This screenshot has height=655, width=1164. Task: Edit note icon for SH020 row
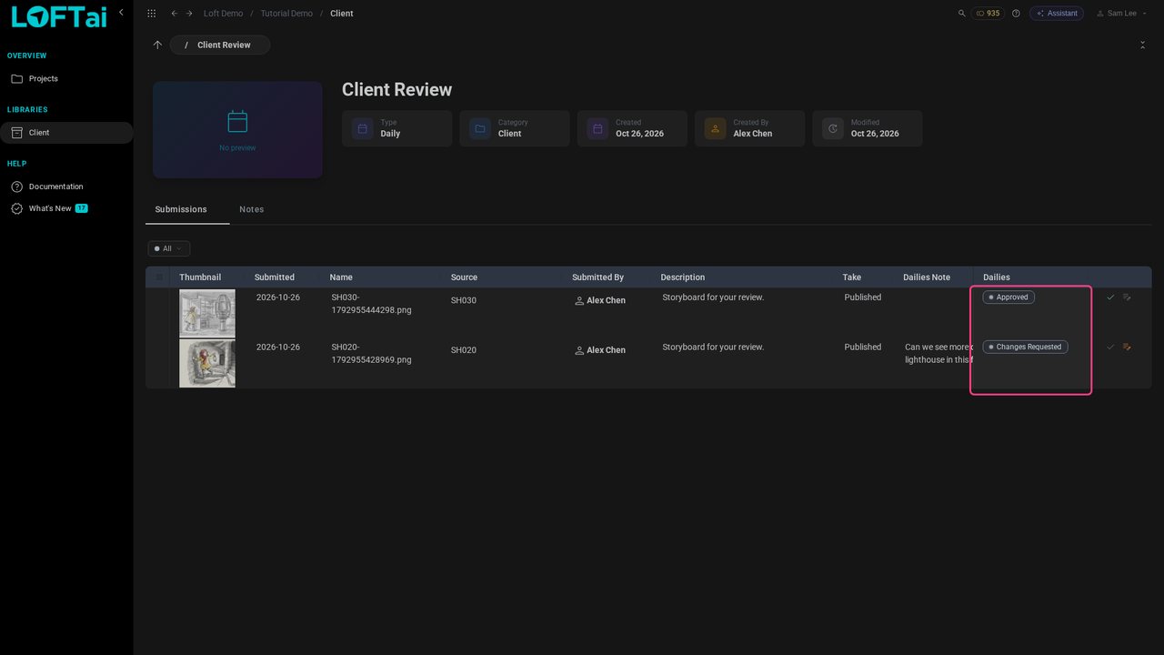point(1127,347)
